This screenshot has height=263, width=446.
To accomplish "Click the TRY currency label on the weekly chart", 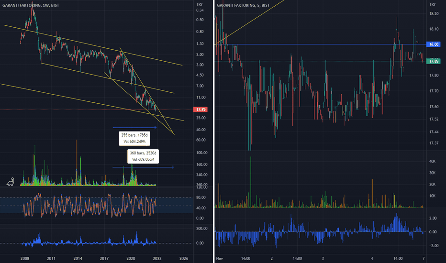I will coord(200,4).
